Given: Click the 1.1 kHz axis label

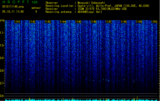Looking at the screenshot, I should tap(2, 33).
